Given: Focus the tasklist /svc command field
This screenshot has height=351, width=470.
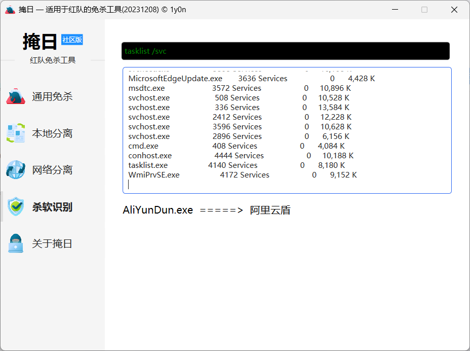Looking at the screenshot, I should click(x=285, y=51).
